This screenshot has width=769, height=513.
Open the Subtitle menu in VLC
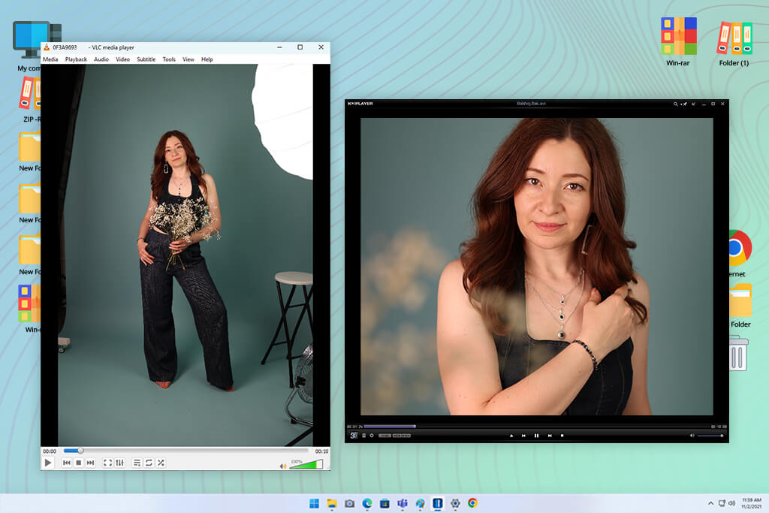tap(146, 59)
